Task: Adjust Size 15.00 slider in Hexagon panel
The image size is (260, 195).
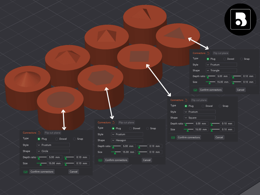Action: point(116,152)
